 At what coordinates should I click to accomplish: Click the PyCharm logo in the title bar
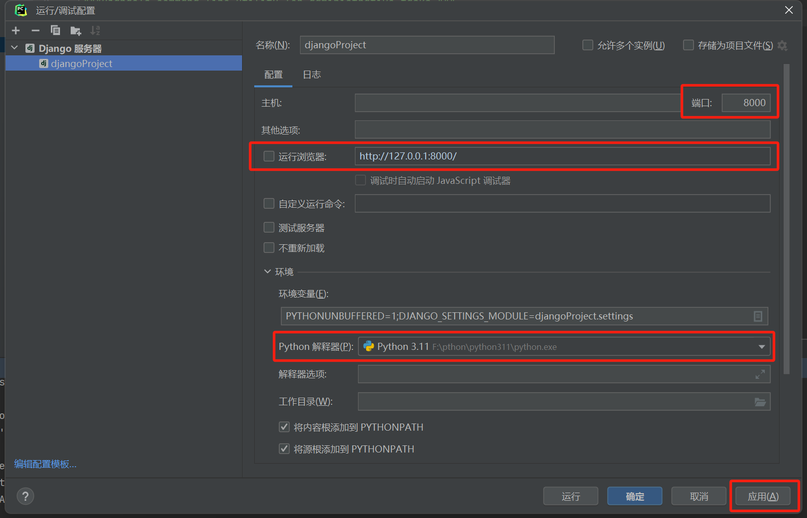(21, 10)
